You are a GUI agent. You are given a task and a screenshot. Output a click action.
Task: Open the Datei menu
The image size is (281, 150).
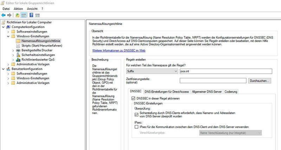pos(6,8)
